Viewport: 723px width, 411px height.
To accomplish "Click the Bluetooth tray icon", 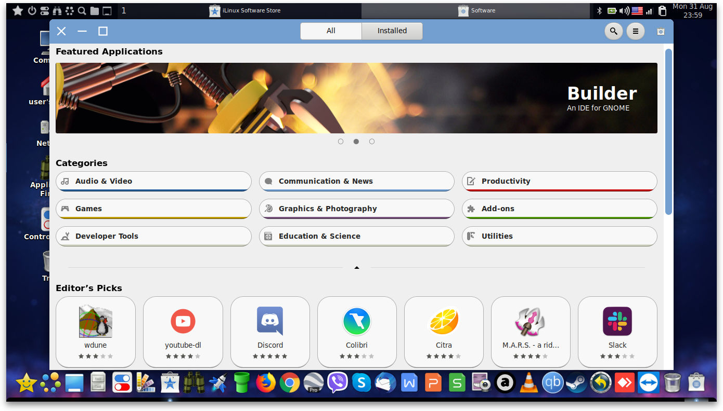I will pyautogui.click(x=599, y=10).
